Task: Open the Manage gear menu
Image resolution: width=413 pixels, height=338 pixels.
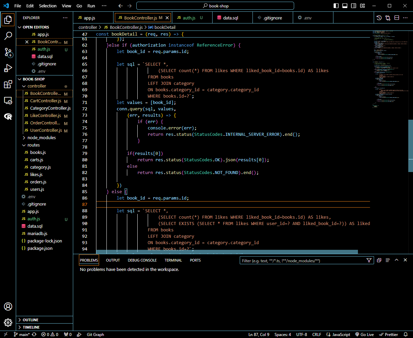Action: (8, 323)
